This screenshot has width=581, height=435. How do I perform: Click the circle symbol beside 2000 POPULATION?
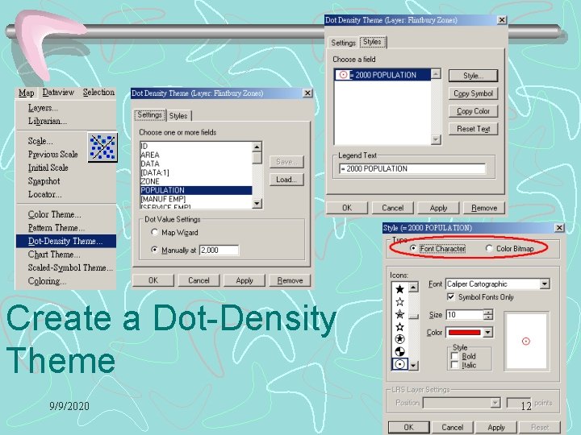tap(343, 75)
